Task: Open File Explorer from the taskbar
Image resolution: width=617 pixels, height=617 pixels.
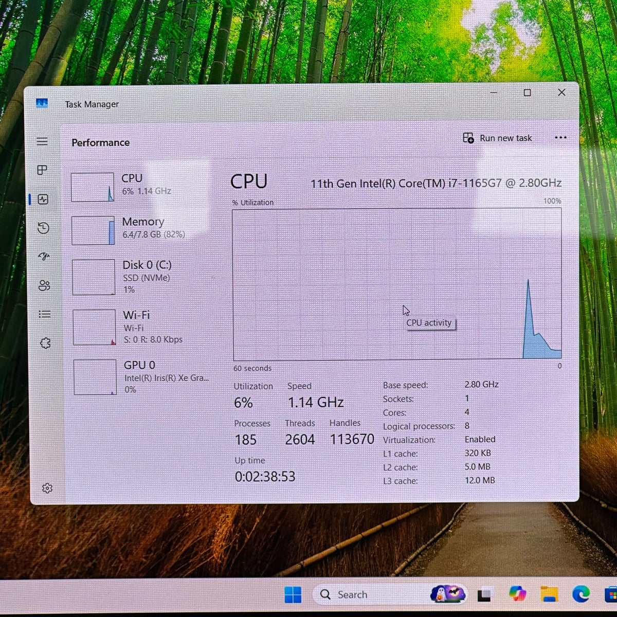Action: coord(549,594)
